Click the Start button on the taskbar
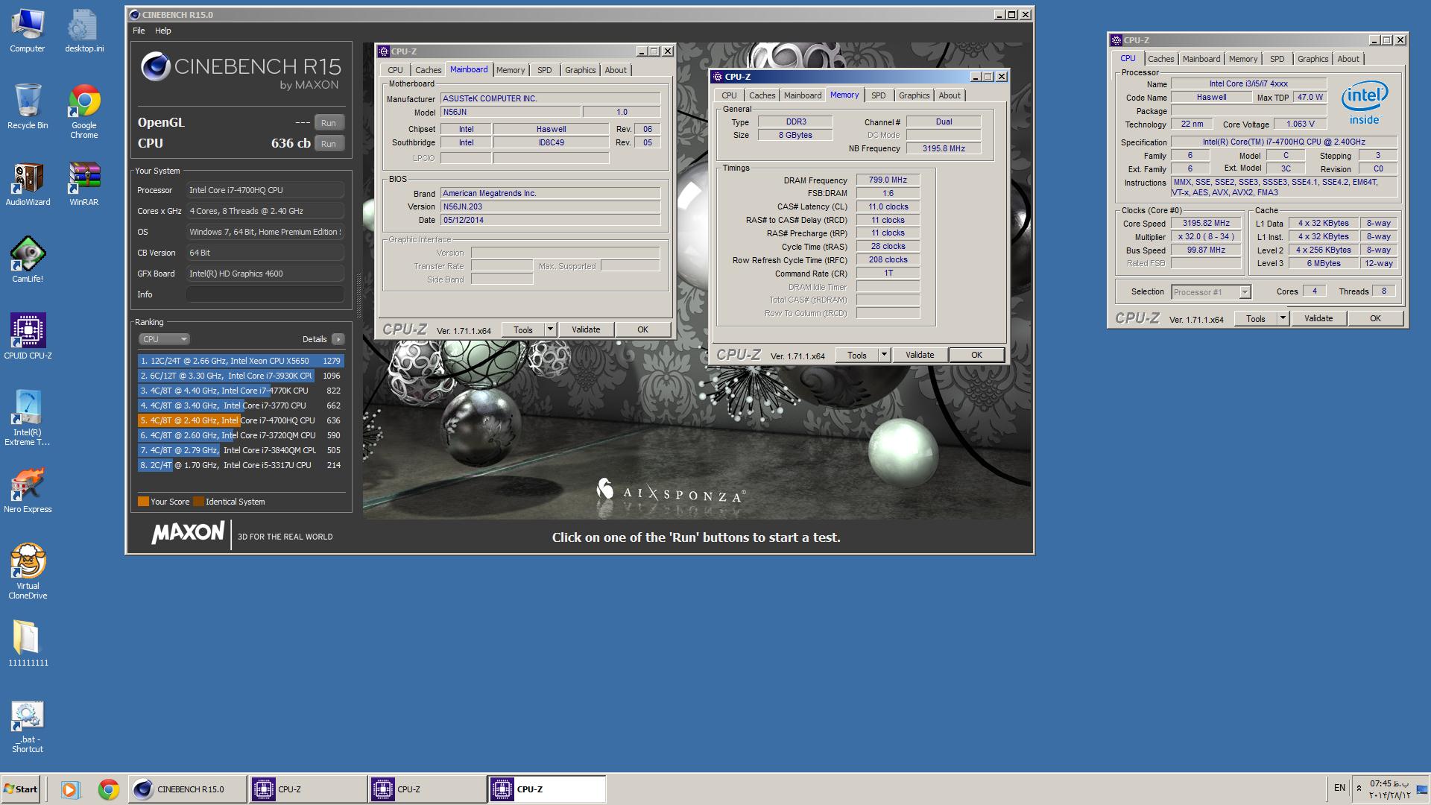1431x805 pixels. 20,789
